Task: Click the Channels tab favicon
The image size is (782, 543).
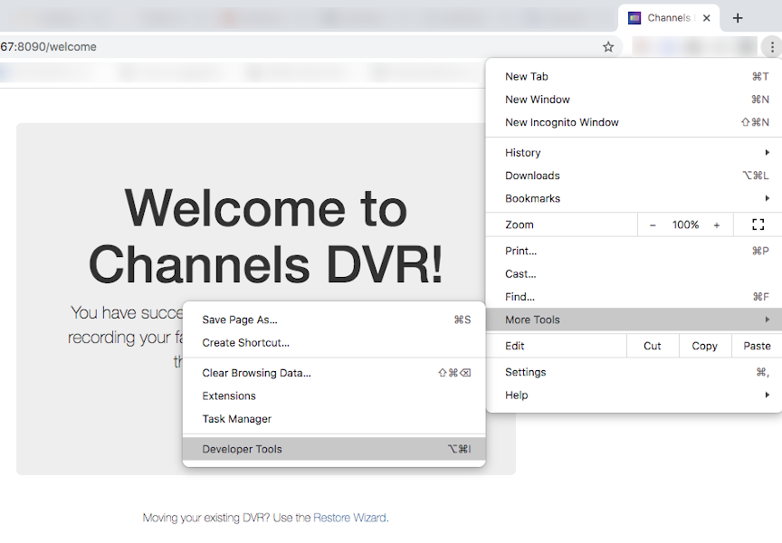Action: (x=634, y=18)
